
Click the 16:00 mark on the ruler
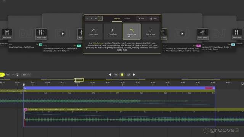pos(77,83)
